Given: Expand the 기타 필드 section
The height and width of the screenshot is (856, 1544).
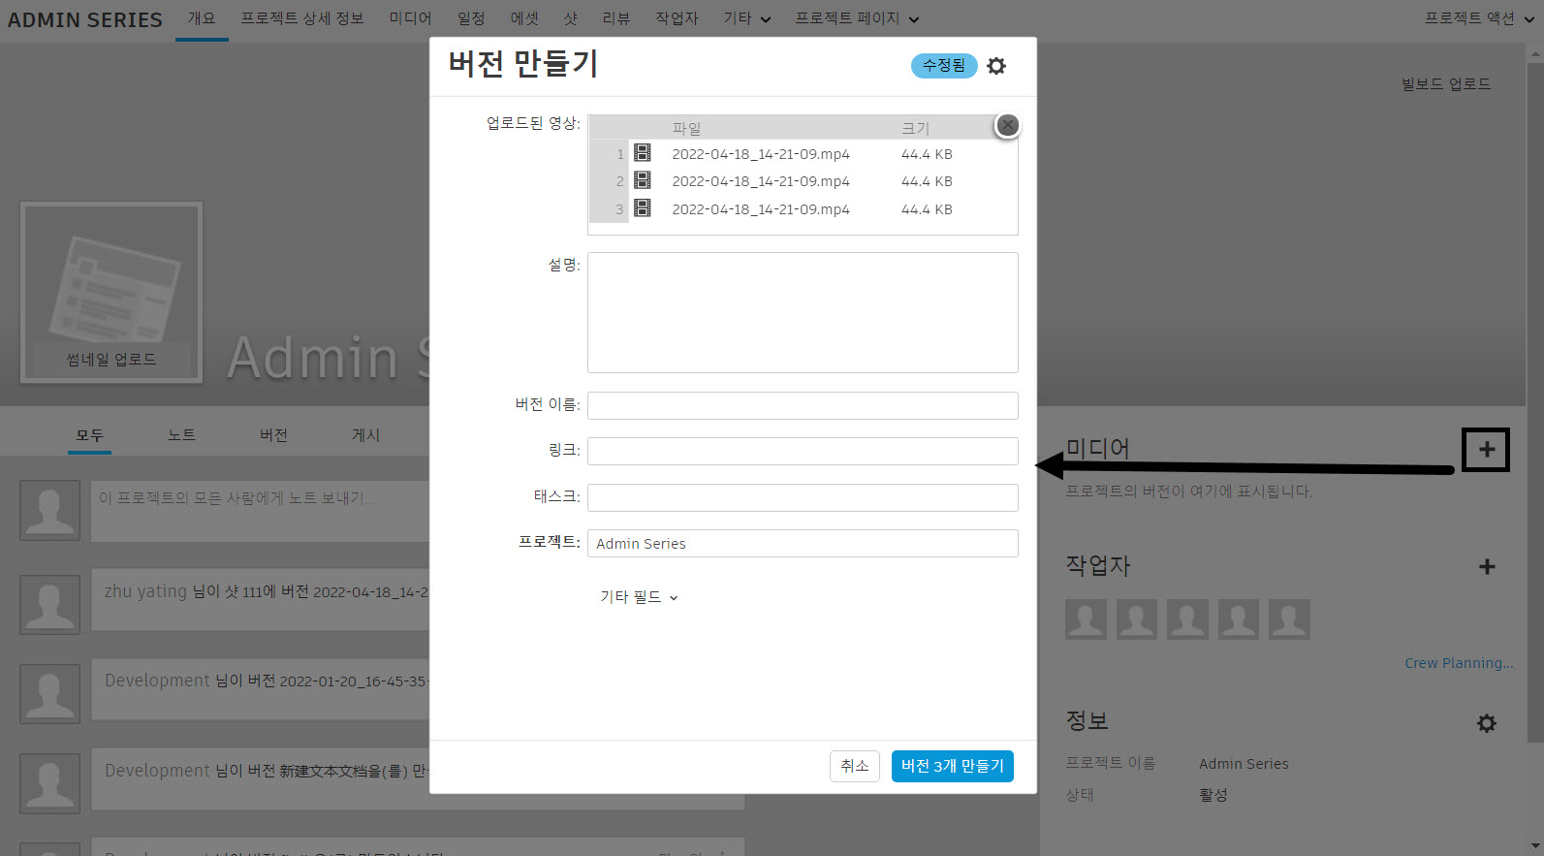Looking at the screenshot, I should 639,597.
